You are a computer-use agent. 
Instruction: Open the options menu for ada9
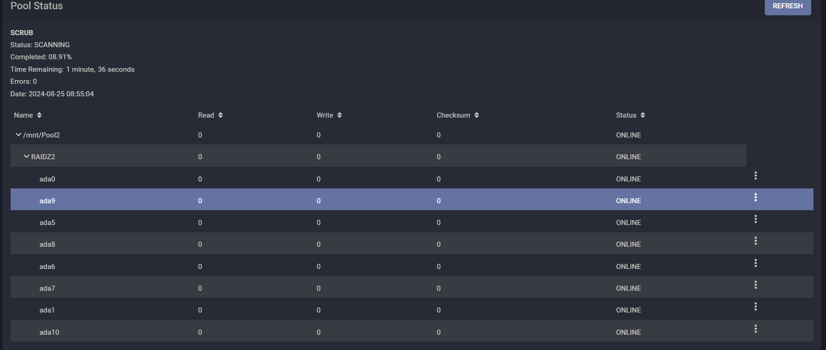[x=756, y=197]
